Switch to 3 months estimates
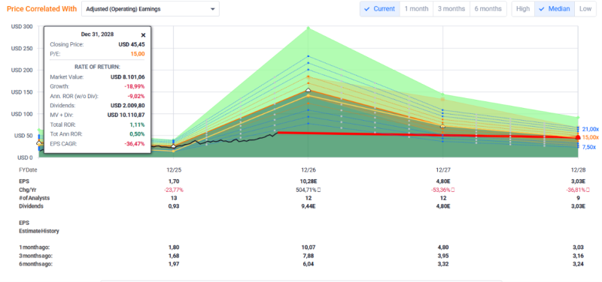The image size is (602, 282). [451, 9]
